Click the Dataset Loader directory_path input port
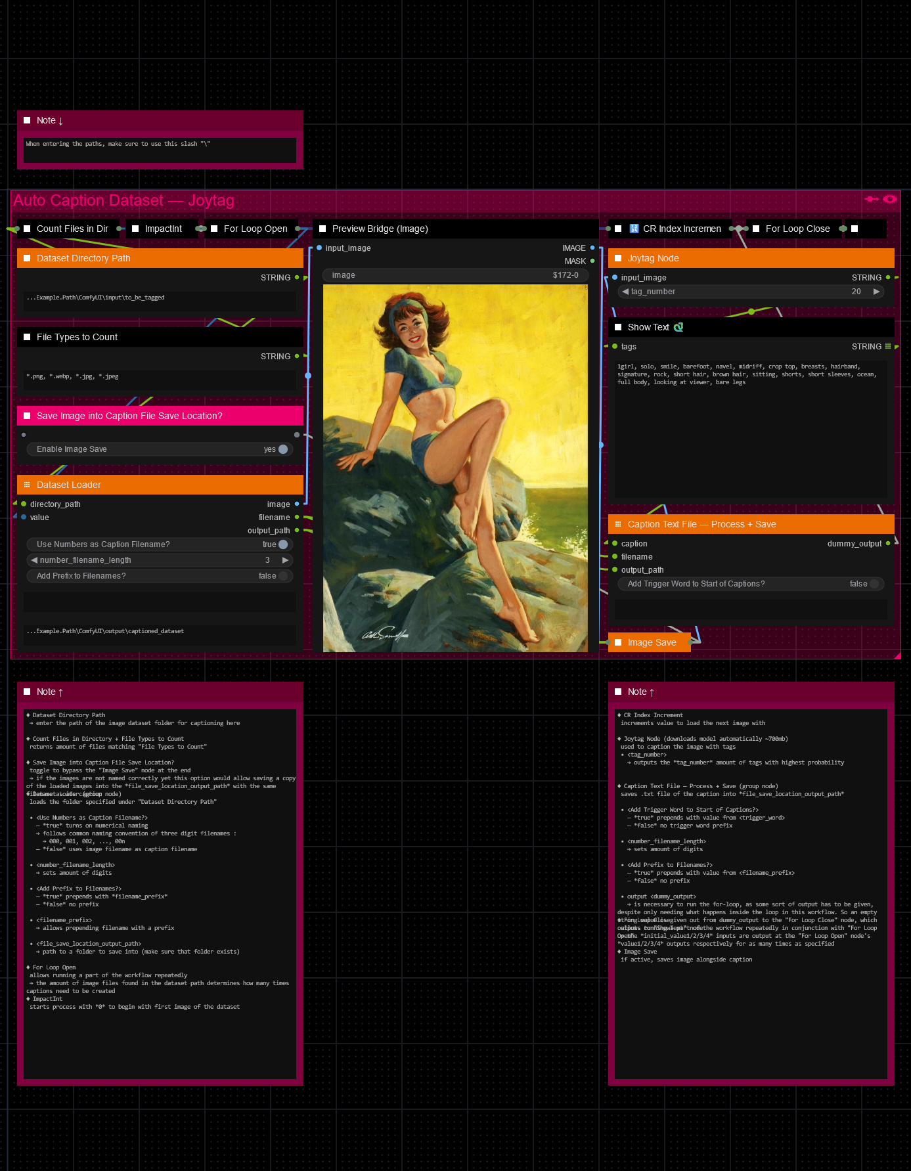 [24, 504]
